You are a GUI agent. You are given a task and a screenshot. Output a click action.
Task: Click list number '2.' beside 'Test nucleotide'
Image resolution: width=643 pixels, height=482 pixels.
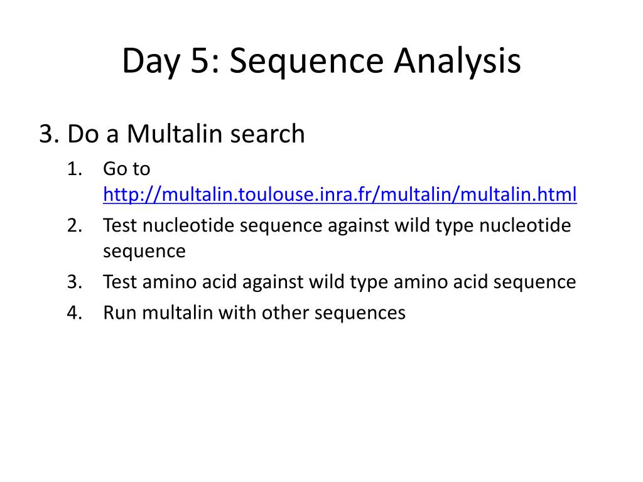pyautogui.click(x=75, y=225)
